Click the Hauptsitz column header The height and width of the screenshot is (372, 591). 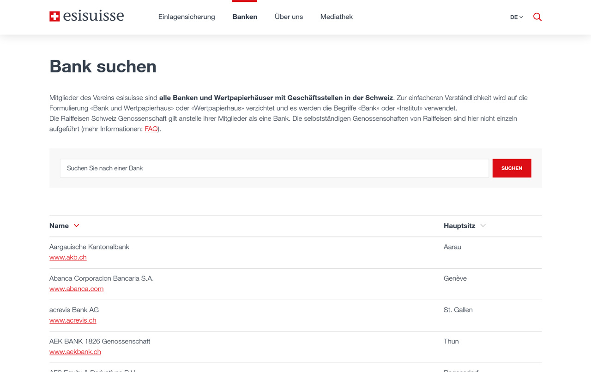pyautogui.click(x=459, y=225)
